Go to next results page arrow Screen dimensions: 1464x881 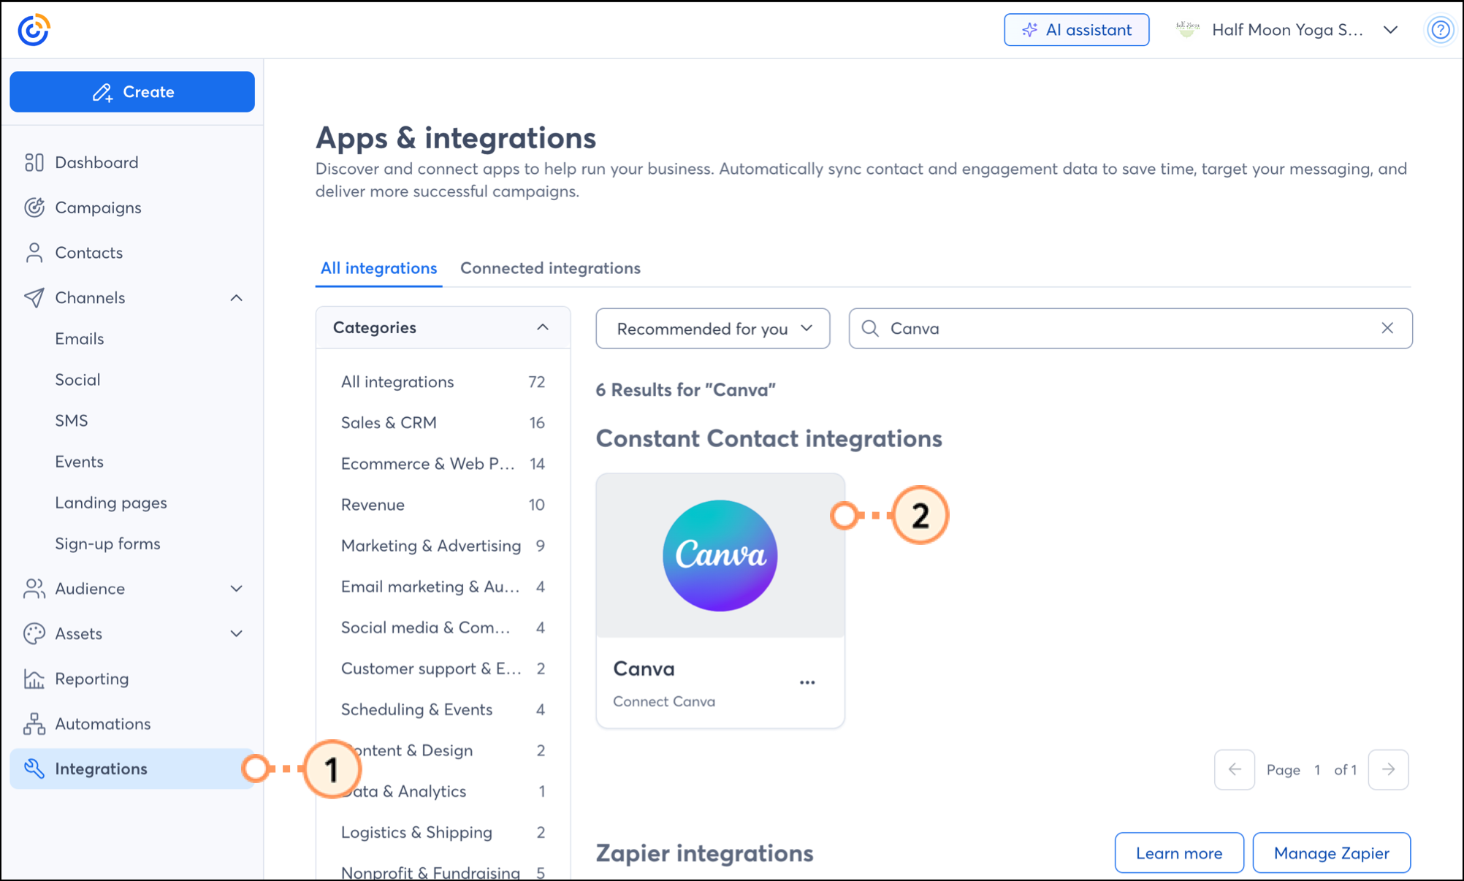coord(1388,769)
